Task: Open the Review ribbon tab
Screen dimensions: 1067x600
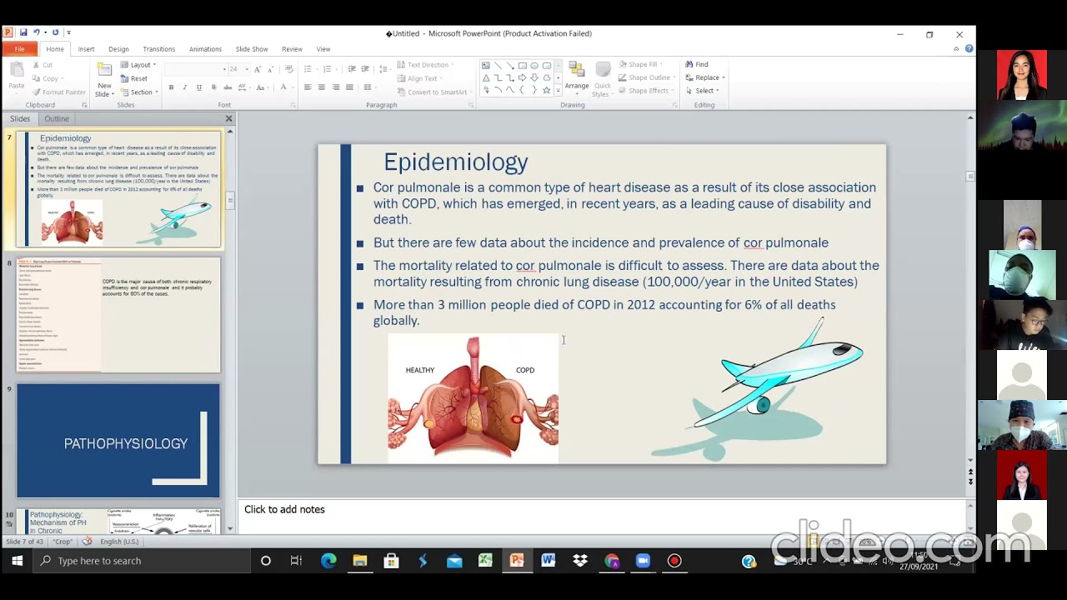Action: pos(292,49)
